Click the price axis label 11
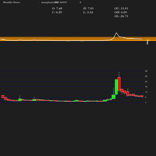Screen dimensions: 156x156 point(146,92)
